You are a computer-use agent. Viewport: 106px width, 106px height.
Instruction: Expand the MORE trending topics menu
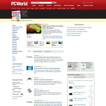[x=73, y=8]
